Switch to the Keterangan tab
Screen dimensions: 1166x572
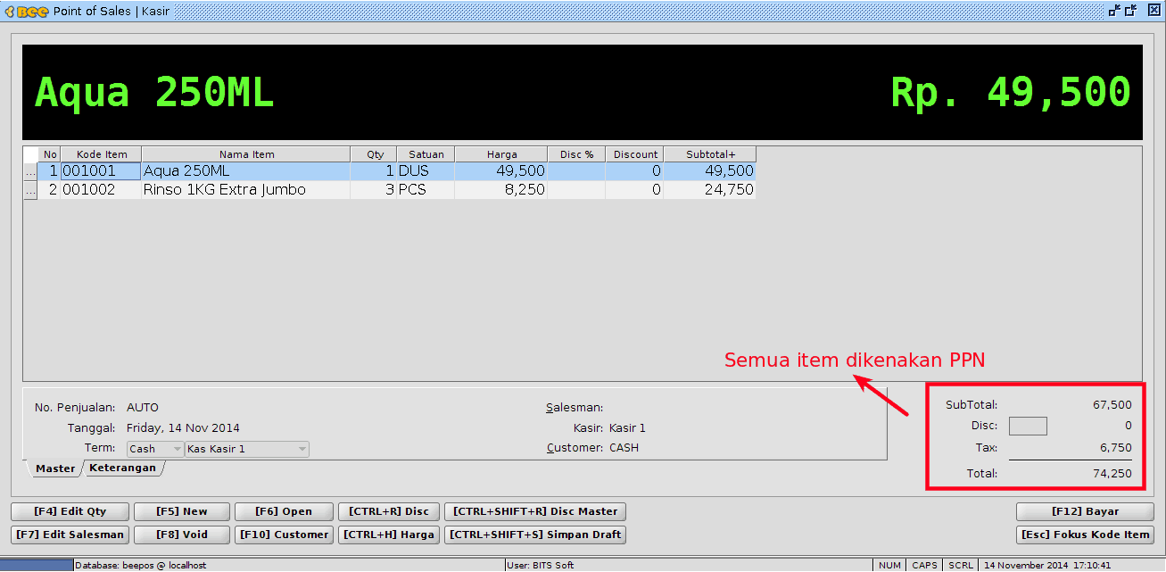point(122,468)
